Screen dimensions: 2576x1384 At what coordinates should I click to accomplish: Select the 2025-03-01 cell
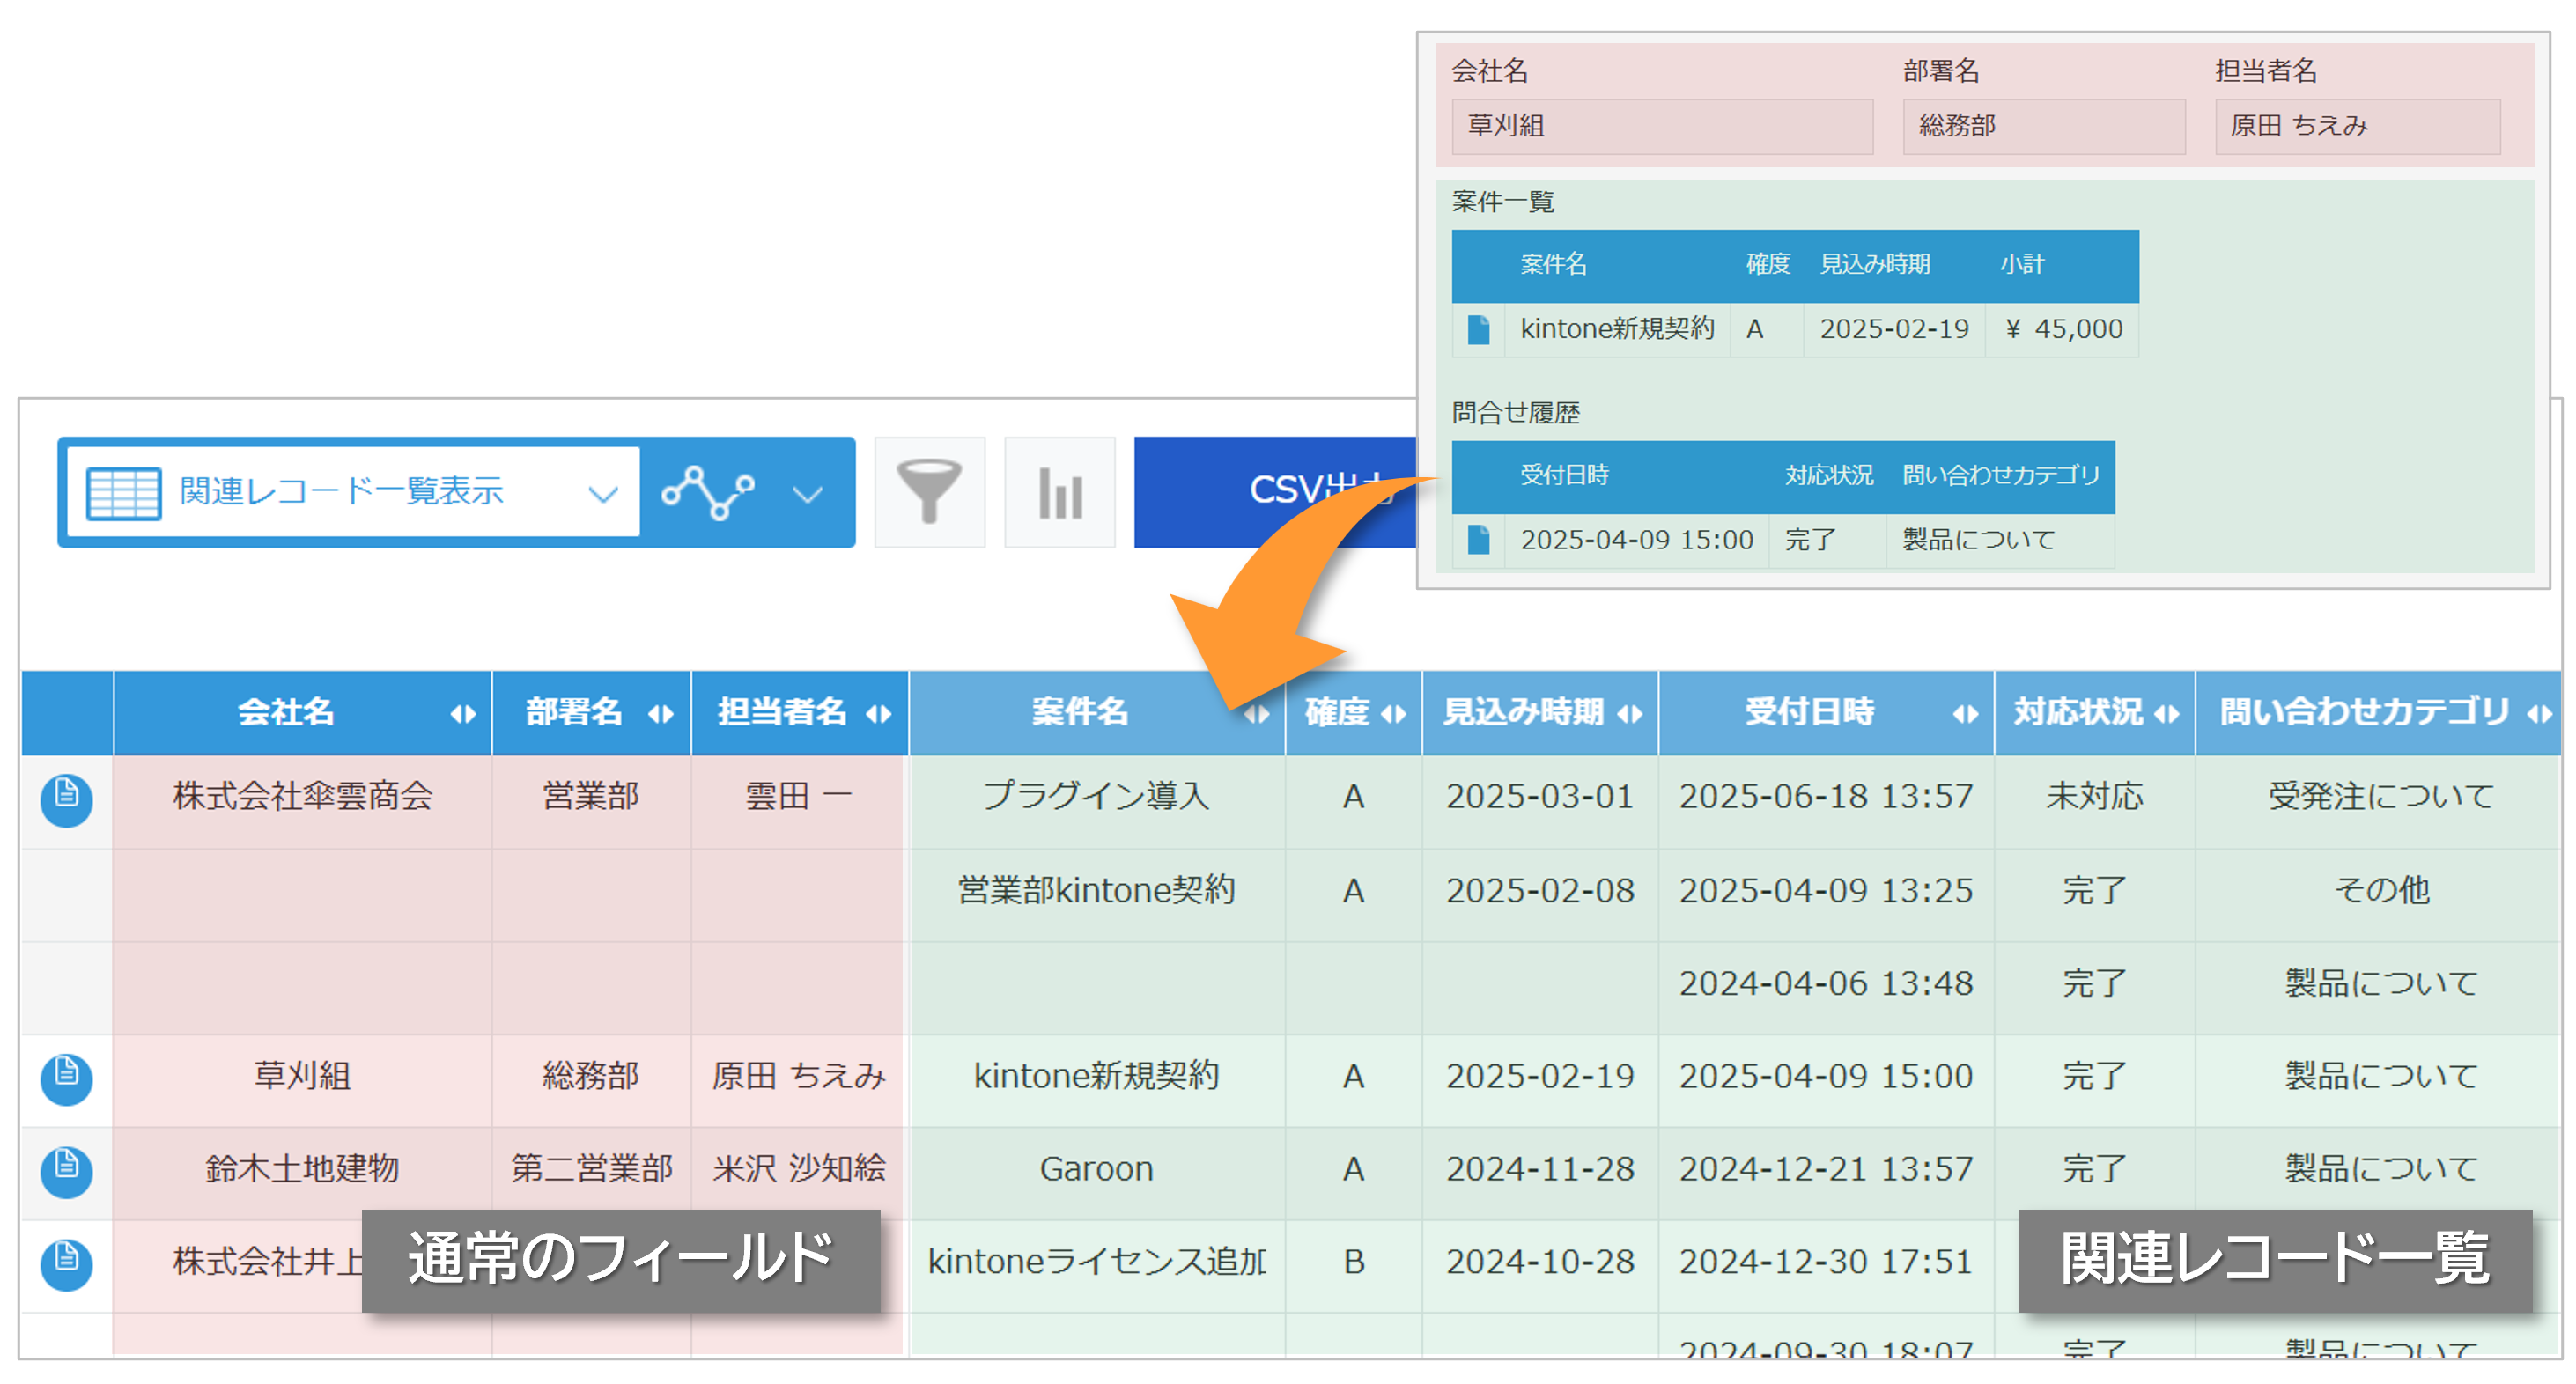point(1540,800)
